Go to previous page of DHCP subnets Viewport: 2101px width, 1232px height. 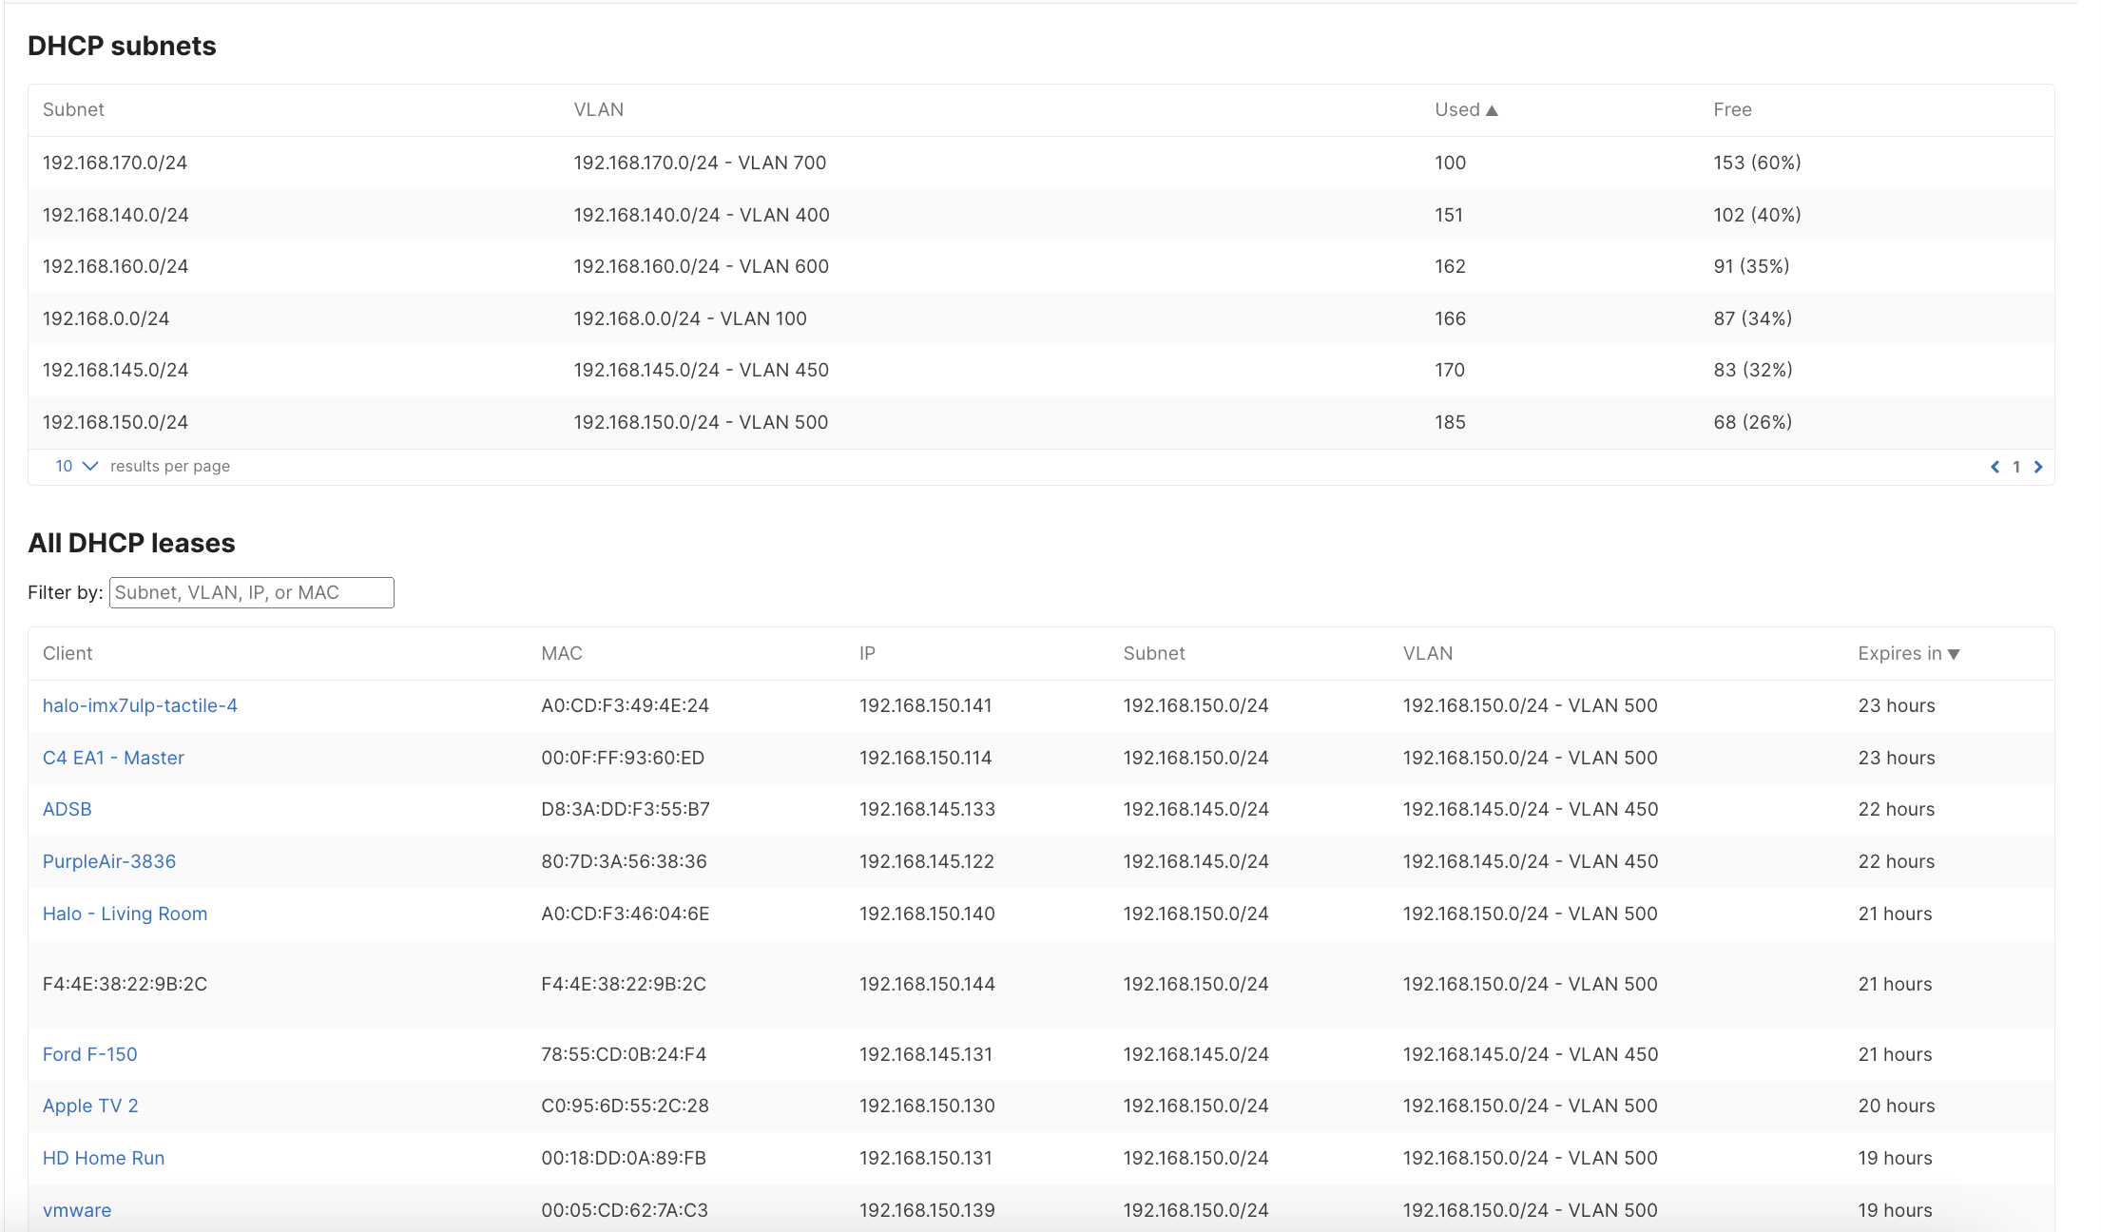click(1995, 467)
